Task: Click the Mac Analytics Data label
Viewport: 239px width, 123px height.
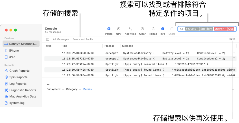Action: (23, 96)
